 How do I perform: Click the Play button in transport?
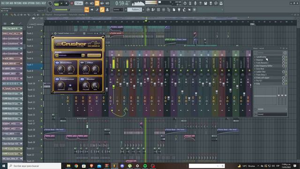coord(61,3)
